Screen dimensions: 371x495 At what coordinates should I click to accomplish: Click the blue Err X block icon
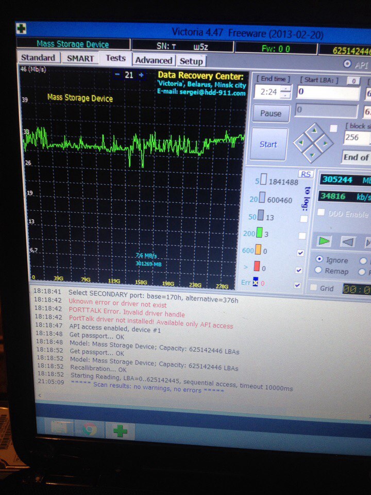[255, 282]
